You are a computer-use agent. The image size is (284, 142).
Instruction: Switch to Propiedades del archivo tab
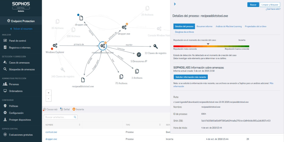(x=256, y=26)
